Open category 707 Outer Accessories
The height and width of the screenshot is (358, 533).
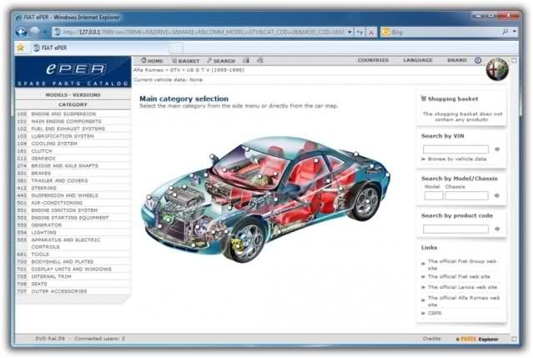point(73,291)
